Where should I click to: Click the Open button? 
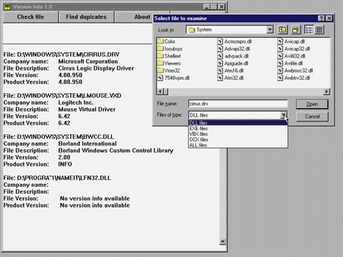point(312,104)
